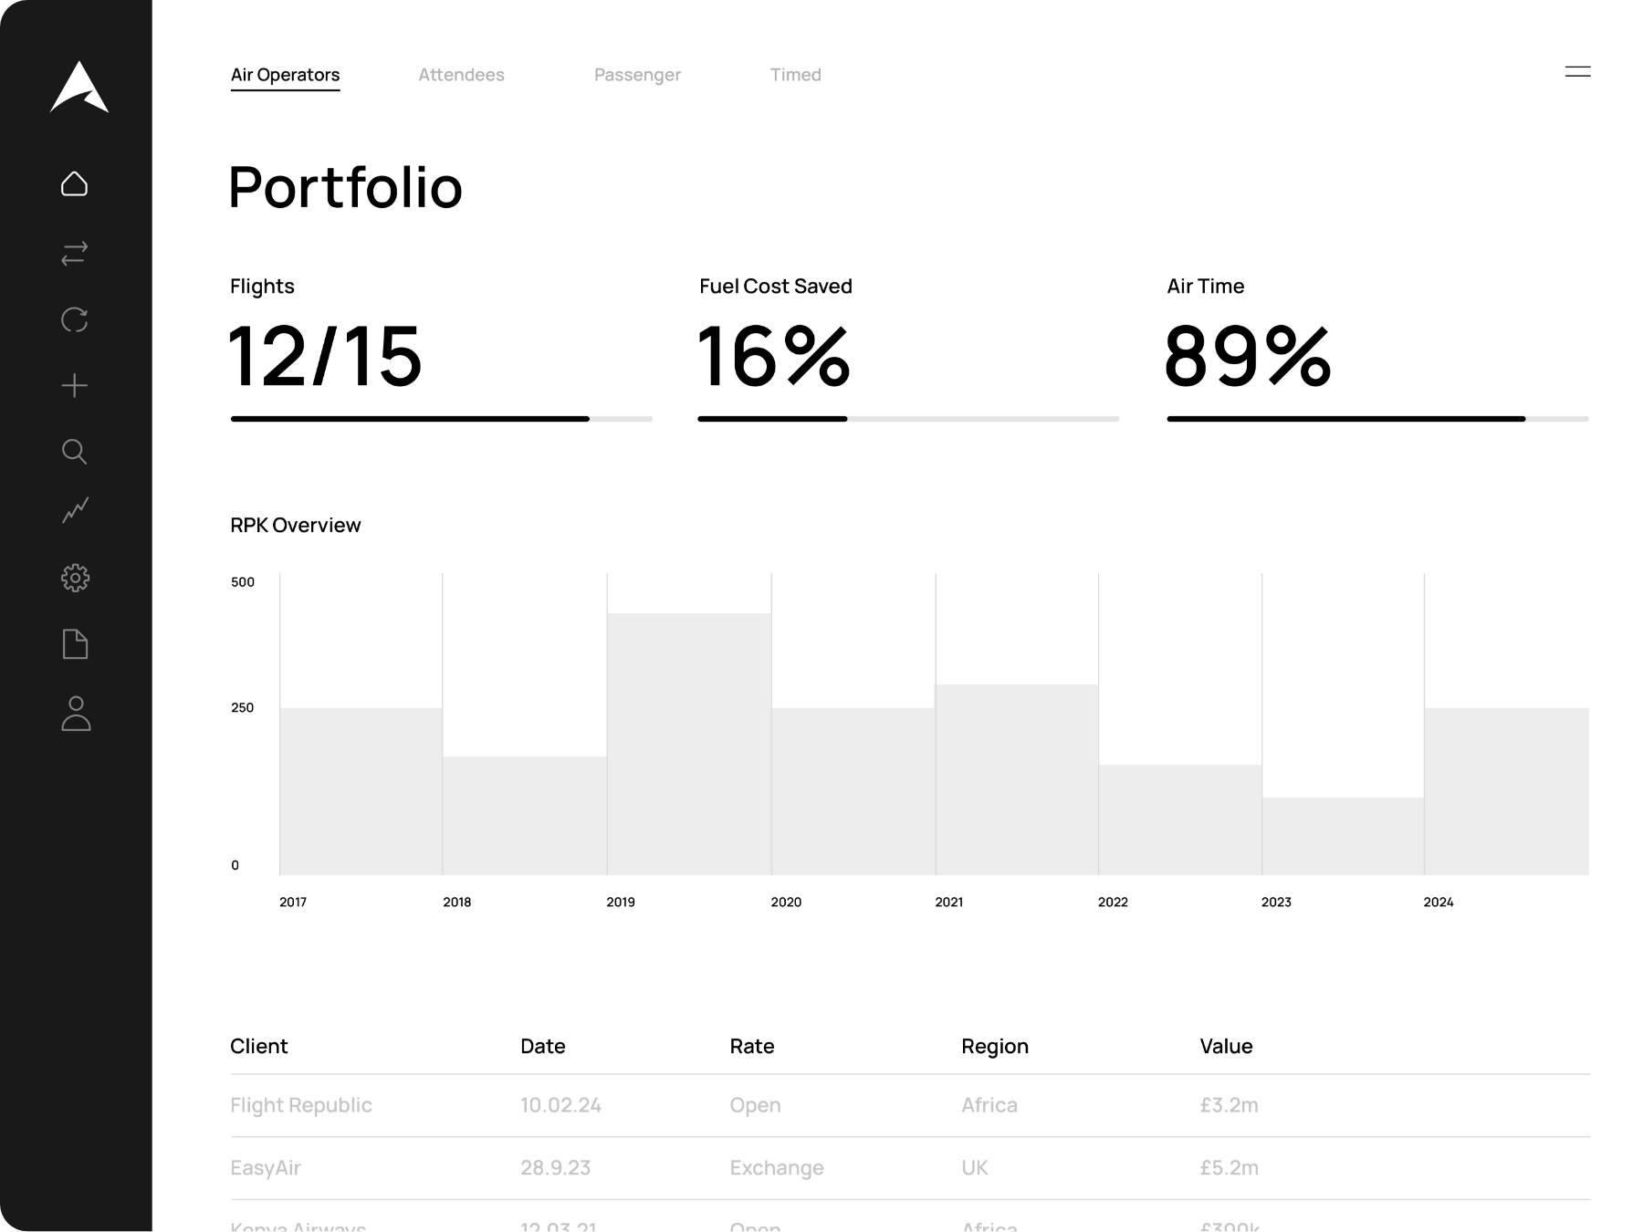This screenshot has height=1232, width=1643.
Task: Click the arrow logo in sidebar
Action: pyautogui.click(x=78, y=88)
